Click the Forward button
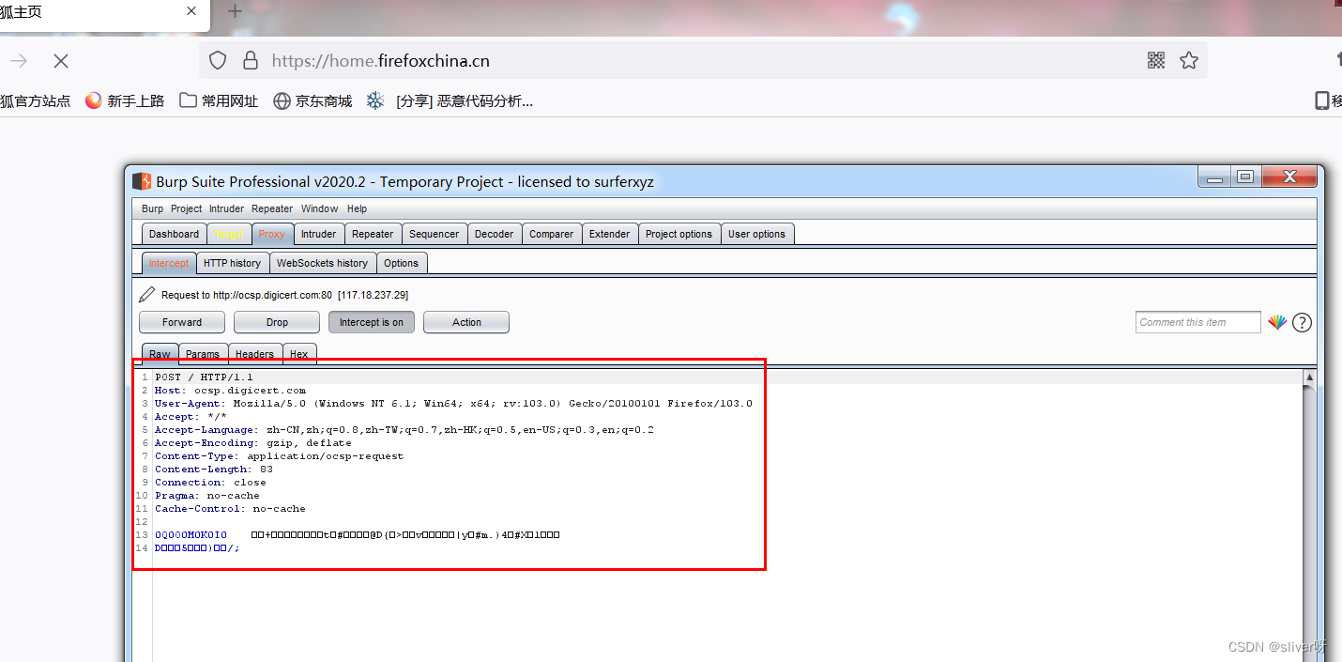This screenshot has height=662, width=1342. [x=182, y=322]
